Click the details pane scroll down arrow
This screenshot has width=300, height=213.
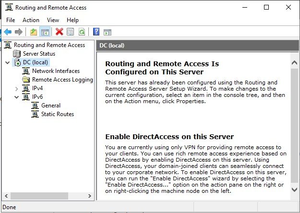pyautogui.click(x=294, y=189)
